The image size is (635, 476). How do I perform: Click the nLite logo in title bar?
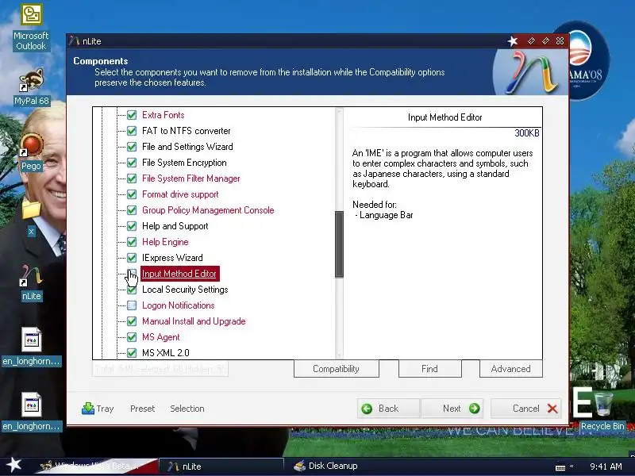74,40
